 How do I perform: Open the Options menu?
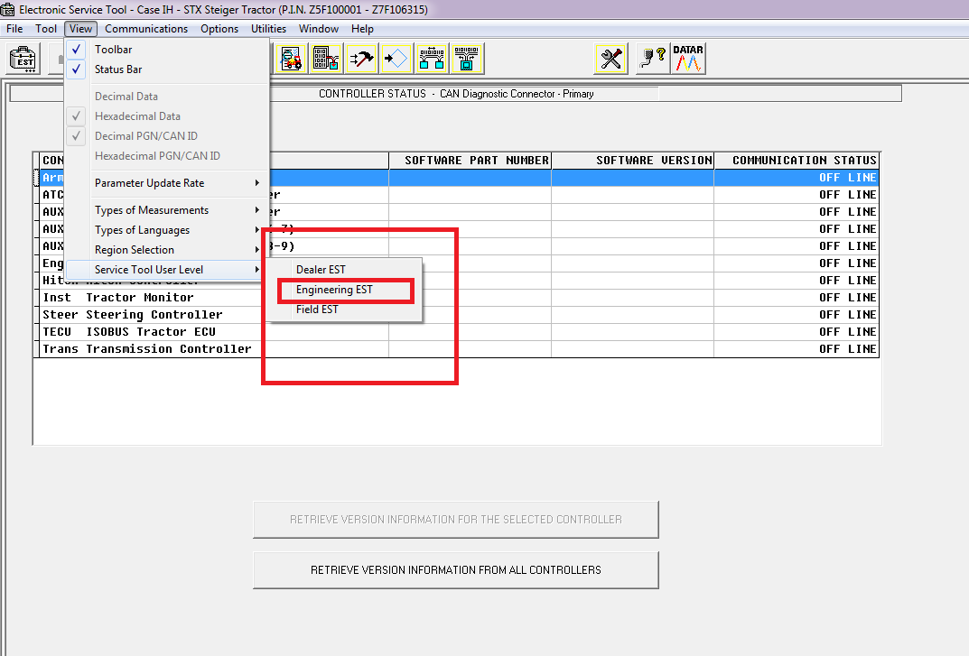coord(219,28)
